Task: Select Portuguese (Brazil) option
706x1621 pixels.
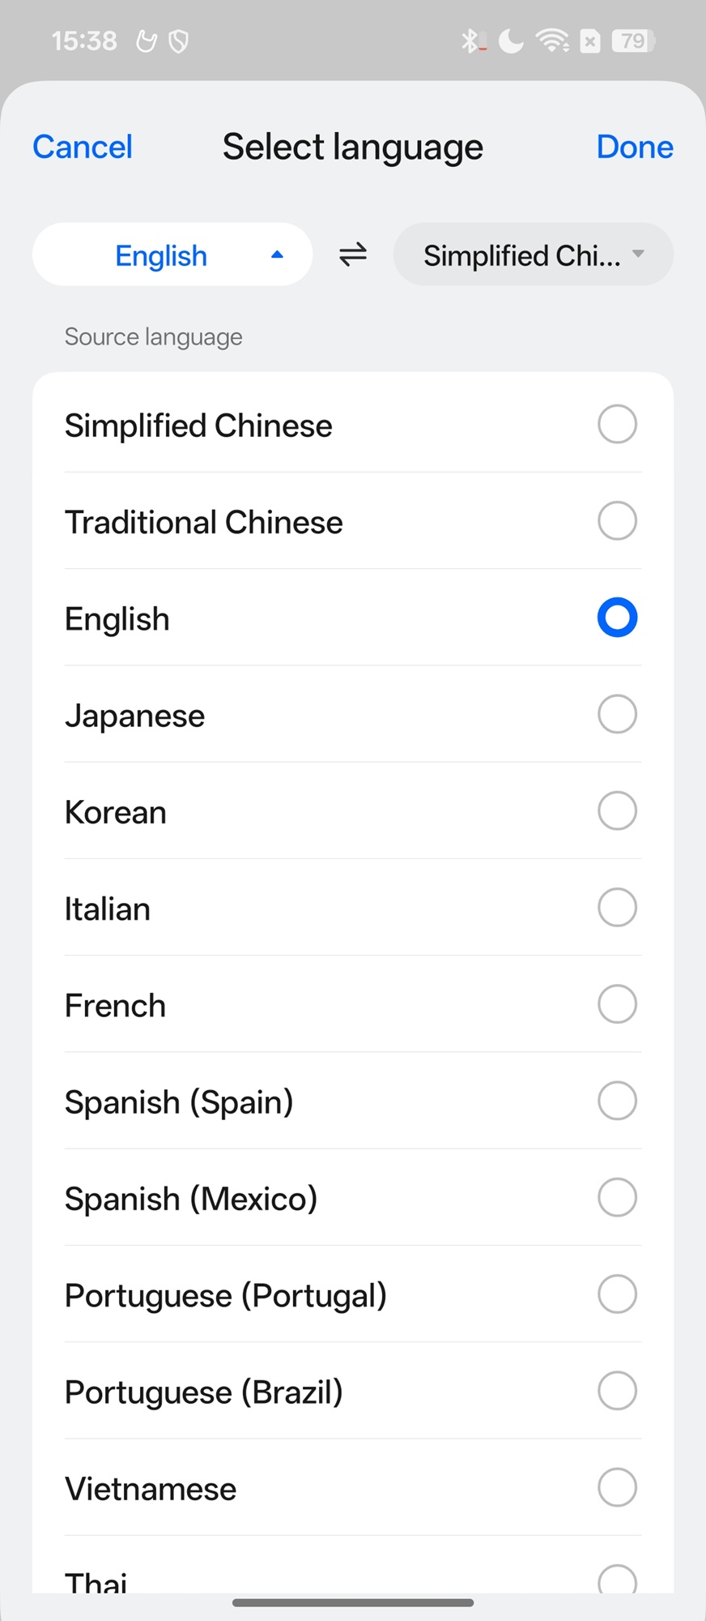Action: tap(617, 1392)
